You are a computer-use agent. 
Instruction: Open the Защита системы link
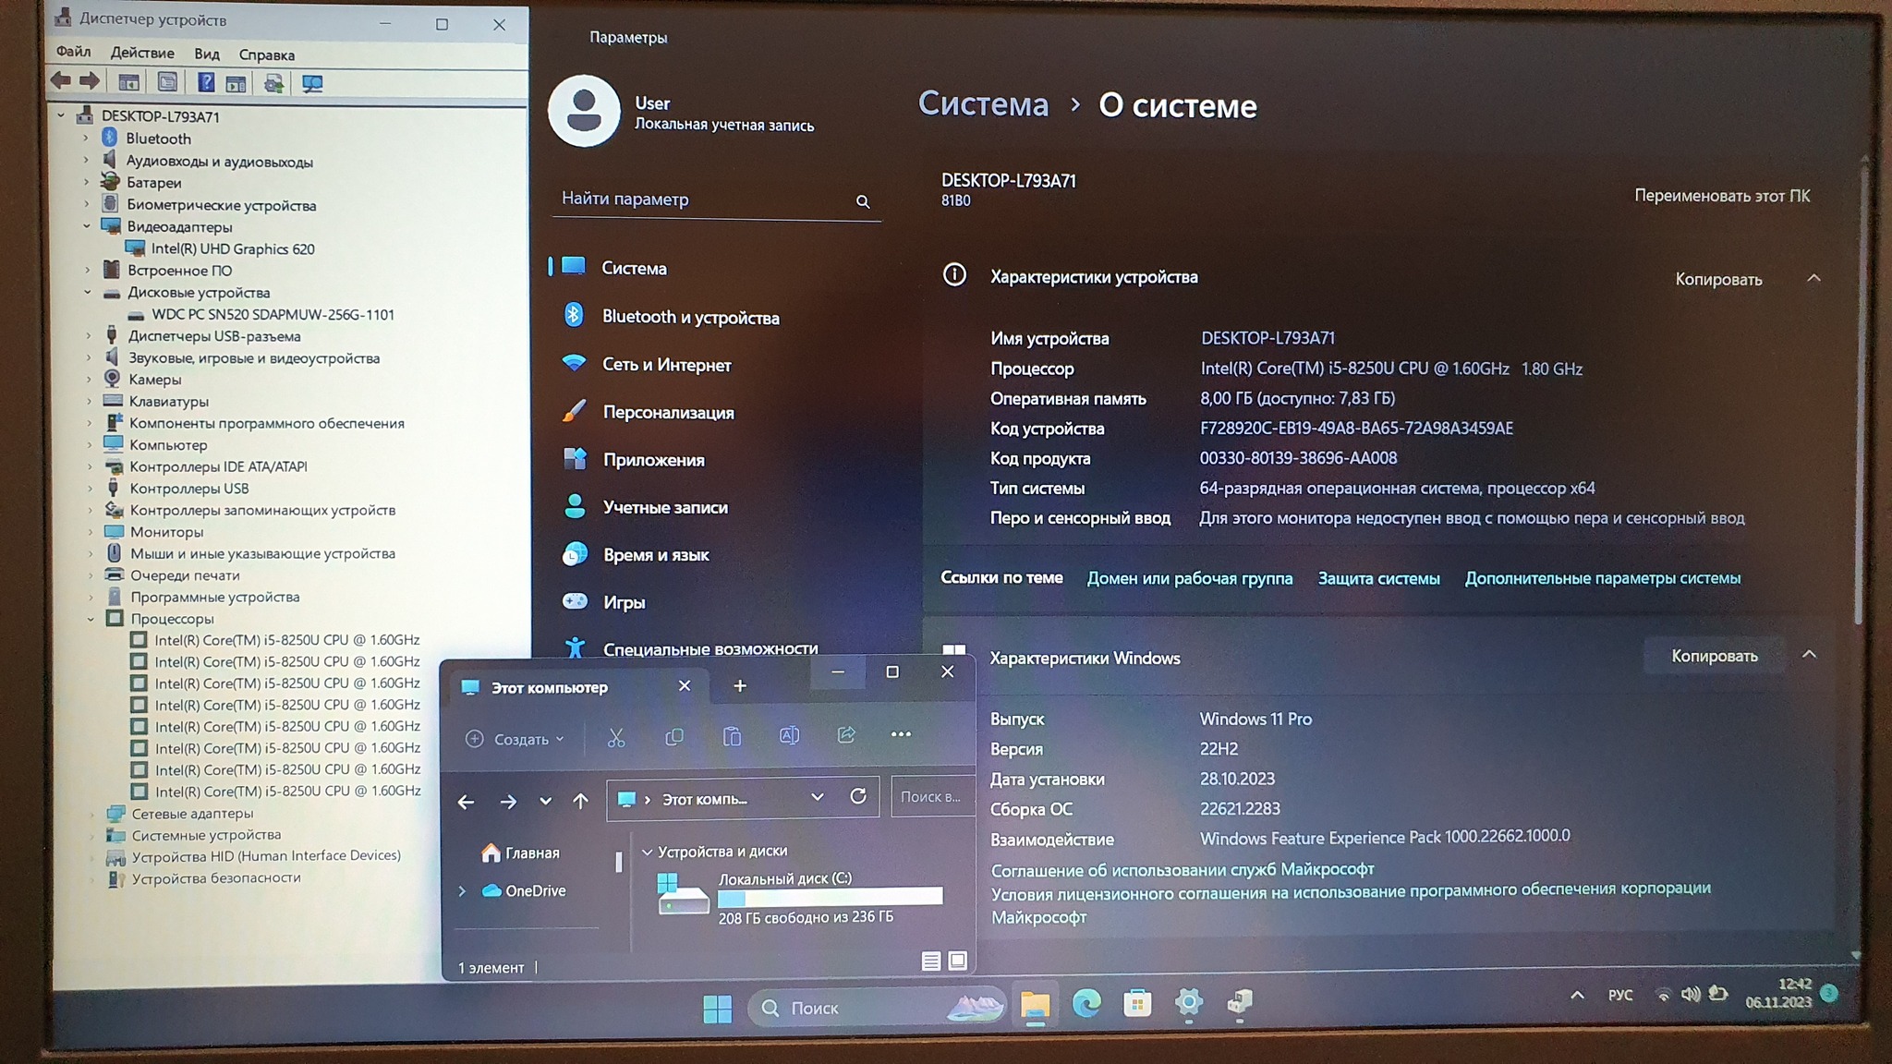(x=1378, y=578)
